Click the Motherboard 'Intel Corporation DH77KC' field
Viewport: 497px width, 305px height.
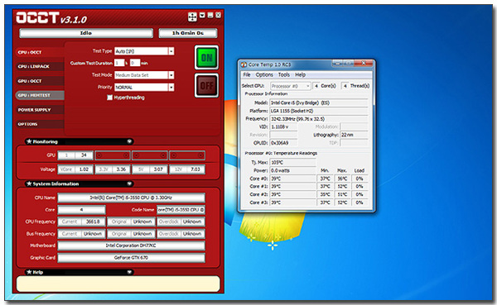[x=131, y=245]
